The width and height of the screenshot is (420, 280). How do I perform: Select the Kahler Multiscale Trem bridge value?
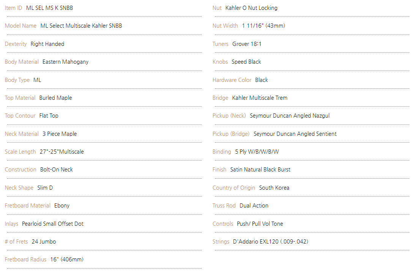pyautogui.click(x=260, y=98)
